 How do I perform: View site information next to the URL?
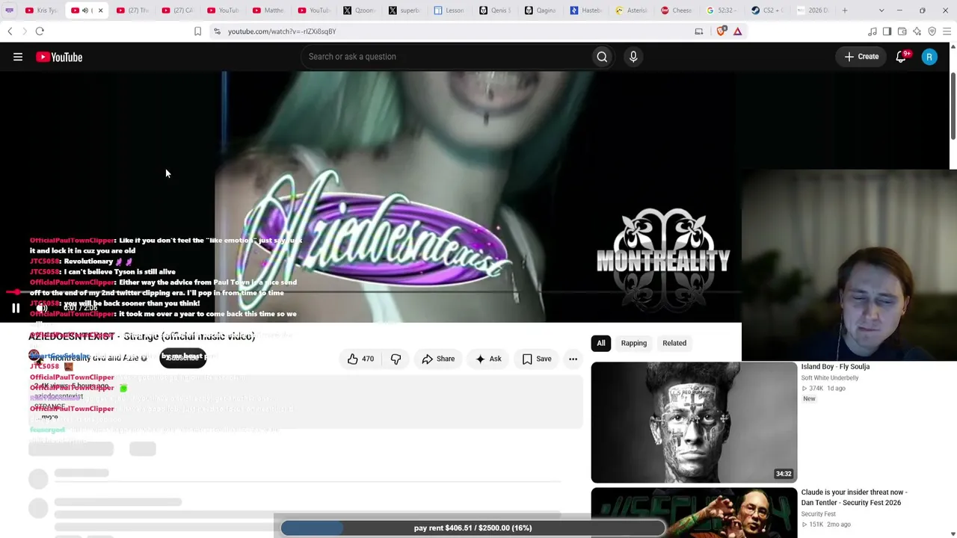(217, 31)
